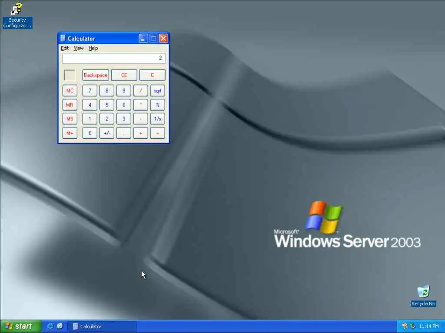
Task: Click digit 6 on calculator
Action: click(x=124, y=105)
